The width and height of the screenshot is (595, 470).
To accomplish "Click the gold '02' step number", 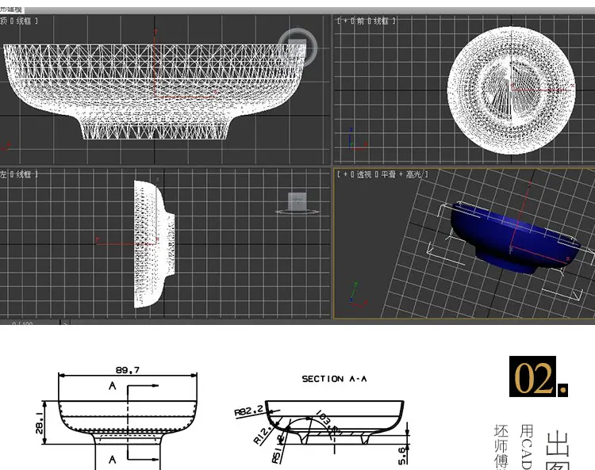I will [533, 376].
